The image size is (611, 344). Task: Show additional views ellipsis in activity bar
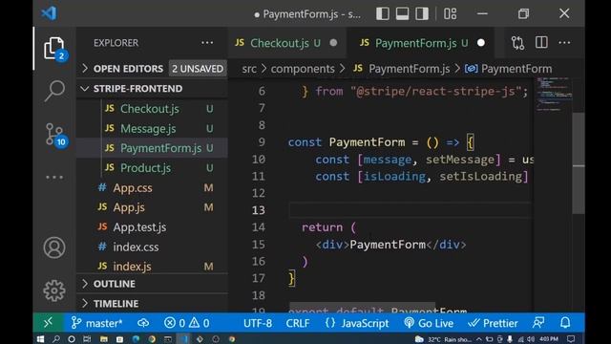(x=54, y=177)
